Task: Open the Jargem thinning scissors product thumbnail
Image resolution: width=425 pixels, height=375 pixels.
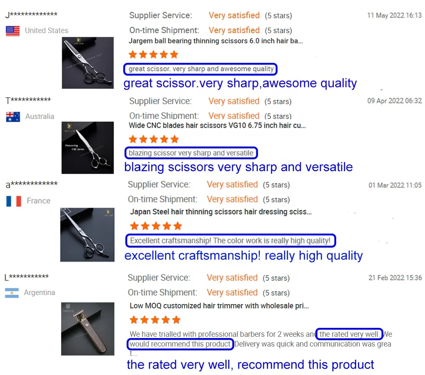Action: 88,63
